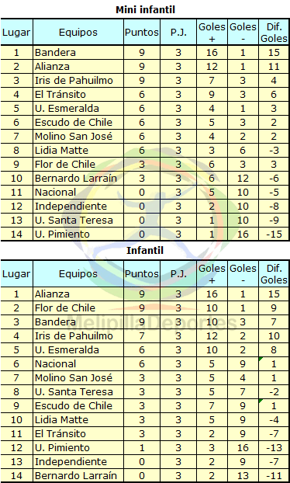Select the Infantil table heading
The height and width of the screenshot is (483, 290).
click(x=145, y=251)
